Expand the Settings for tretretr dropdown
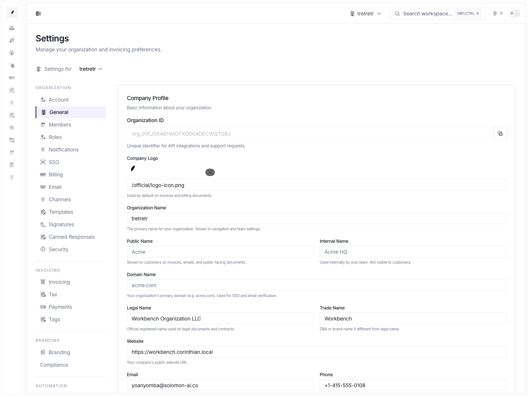This screenshot has height=396, width=528. pos(91,69)
